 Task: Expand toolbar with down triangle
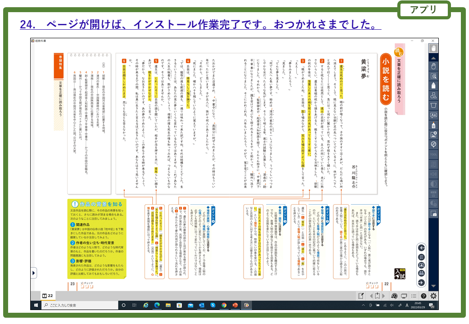point(433,286)
